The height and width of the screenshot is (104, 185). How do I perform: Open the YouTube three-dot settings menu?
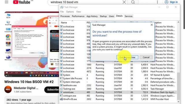(x=157, y=2)
